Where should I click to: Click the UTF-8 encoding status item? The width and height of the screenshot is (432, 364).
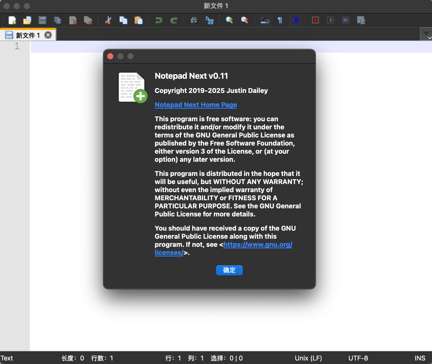coord(358,358)
